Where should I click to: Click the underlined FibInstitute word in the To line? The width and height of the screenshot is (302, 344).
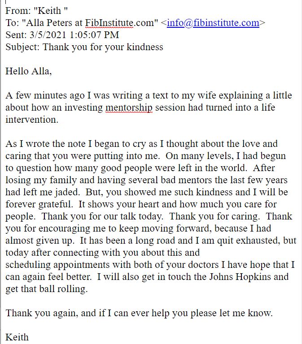pyautogui.click(x=109, y=23)
